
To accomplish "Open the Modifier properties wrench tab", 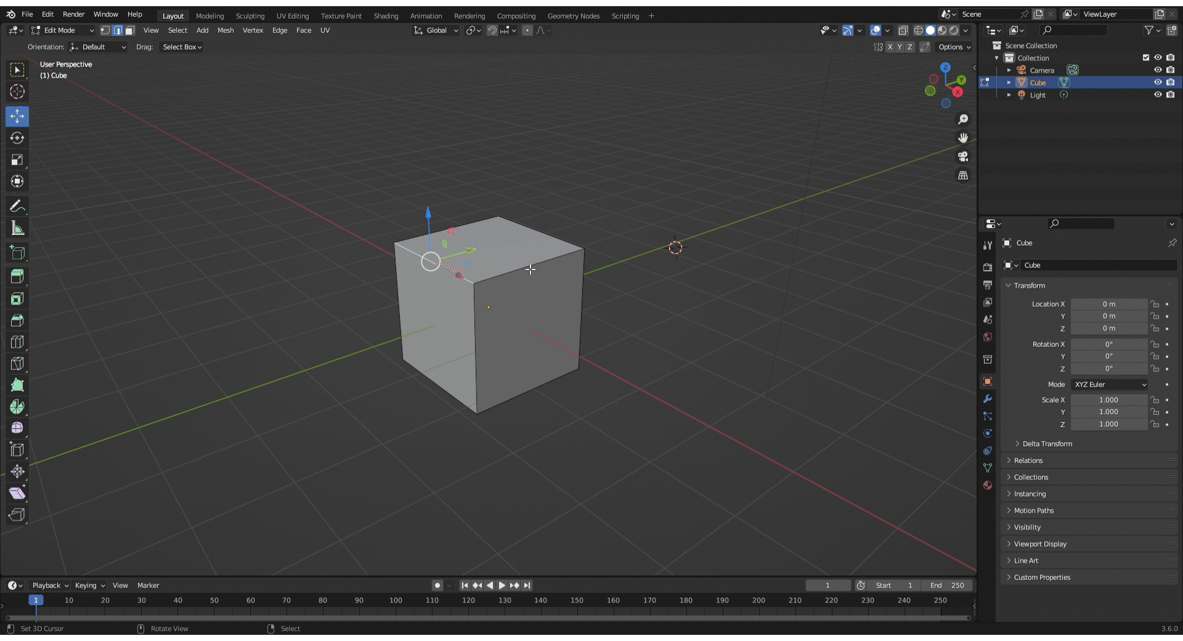I will coord(988,399).
